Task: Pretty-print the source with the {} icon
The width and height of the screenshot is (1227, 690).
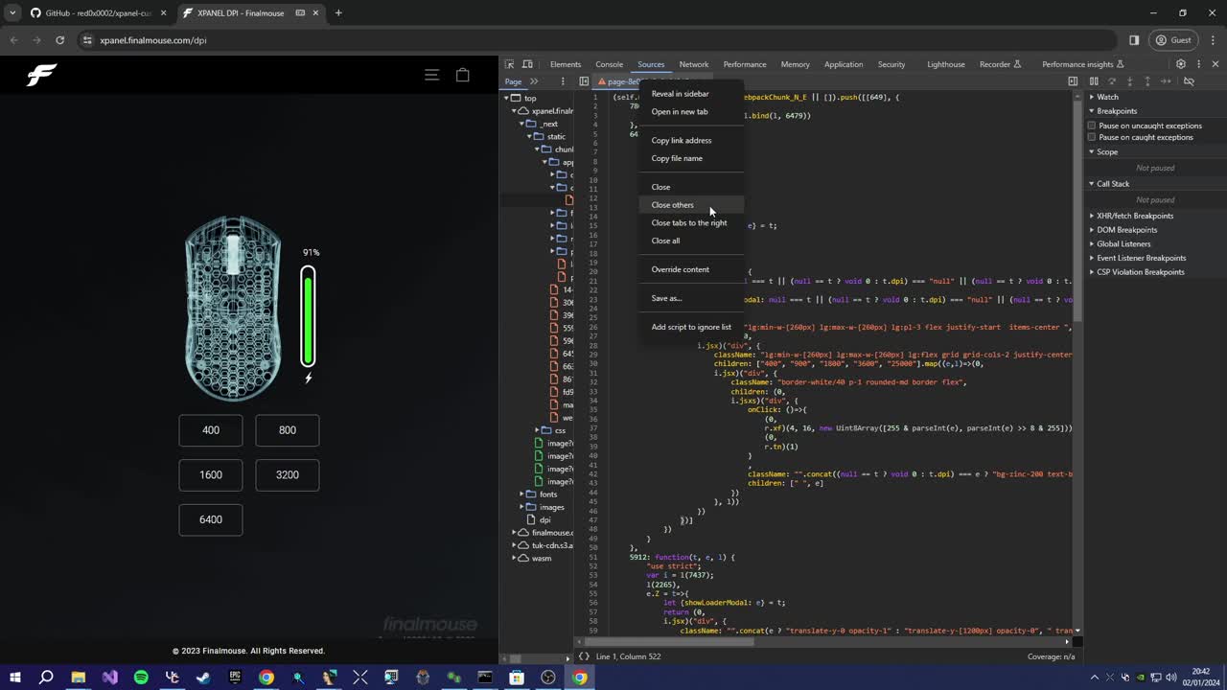Action: 583,656
